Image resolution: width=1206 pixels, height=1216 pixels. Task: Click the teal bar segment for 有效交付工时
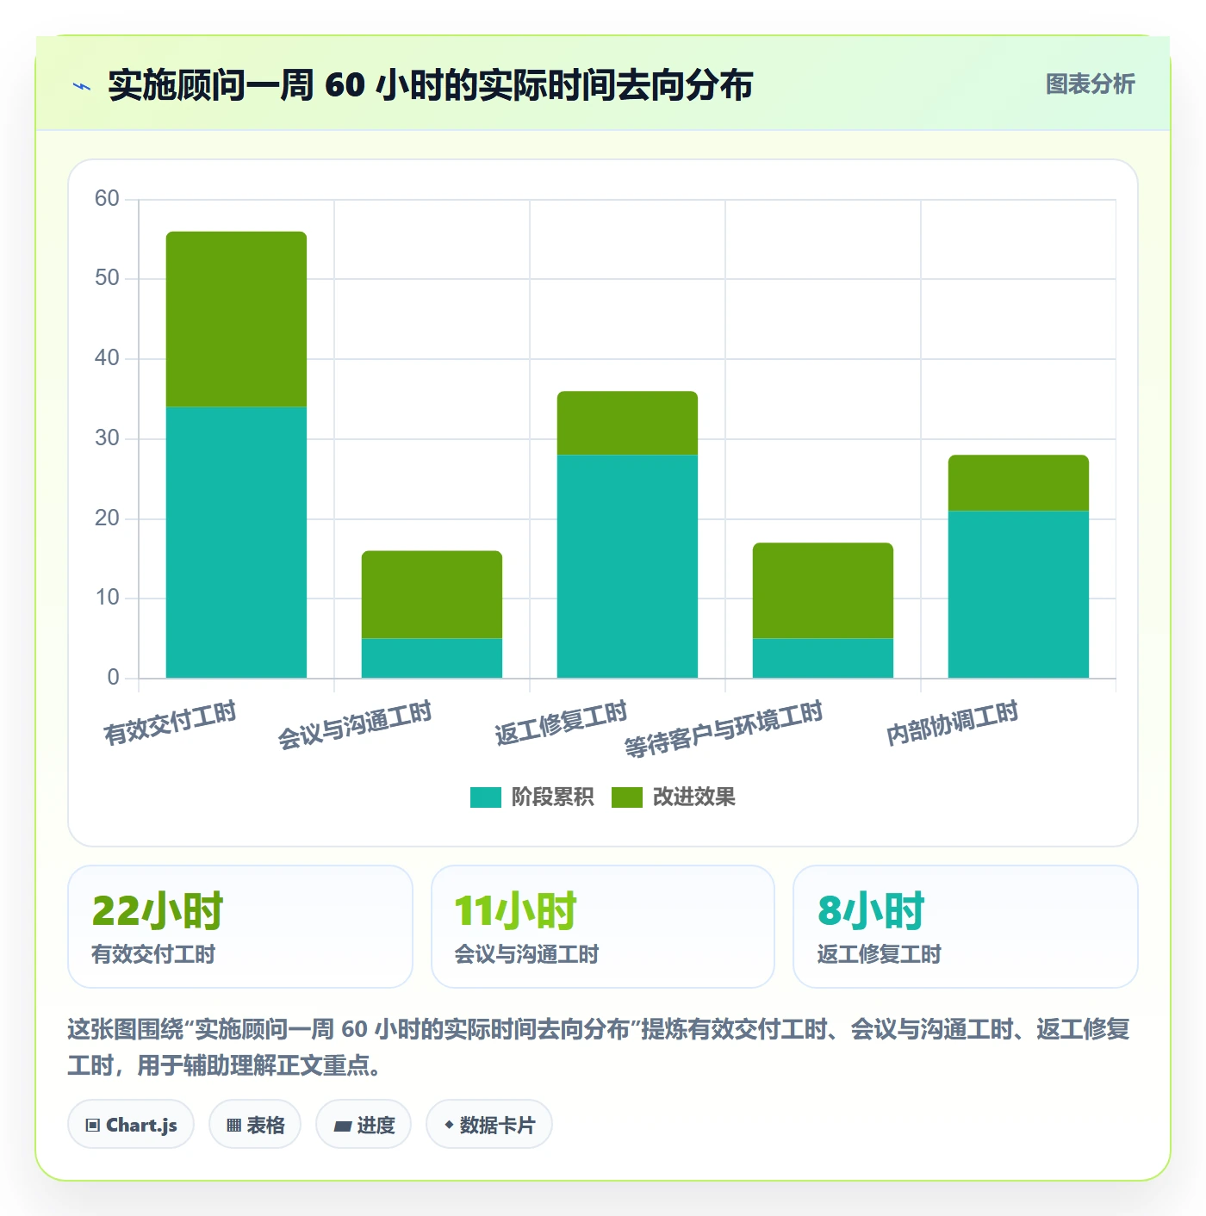pos(236,543)
